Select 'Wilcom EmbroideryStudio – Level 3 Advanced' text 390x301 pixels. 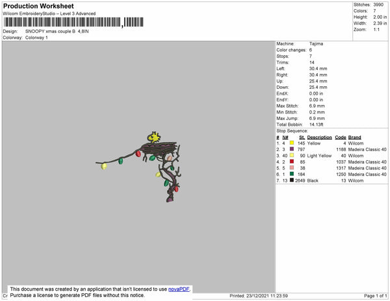pos(49,14)
